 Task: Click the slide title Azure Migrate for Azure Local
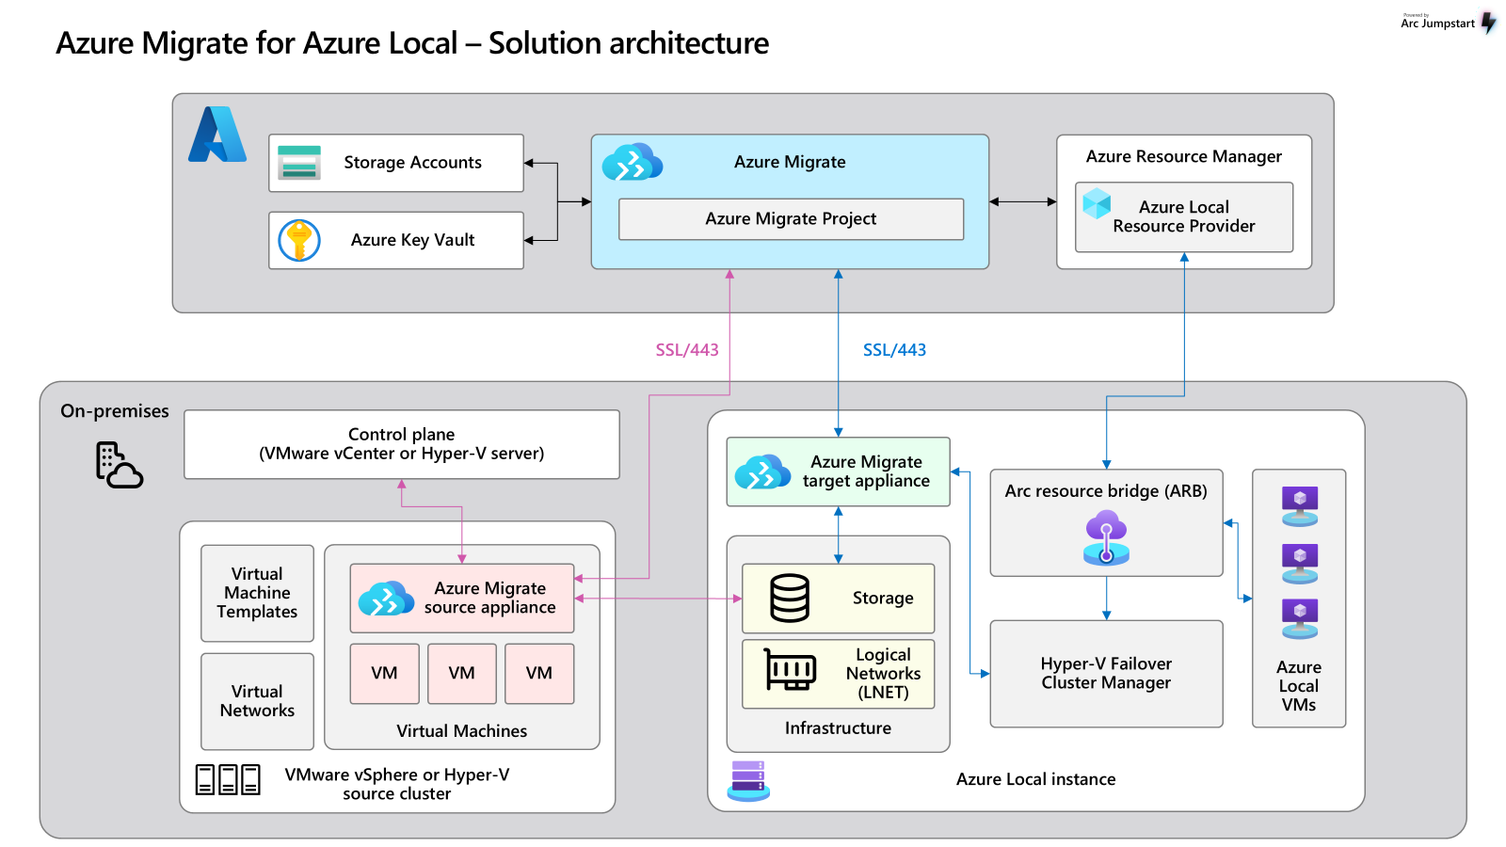point(412,43)
